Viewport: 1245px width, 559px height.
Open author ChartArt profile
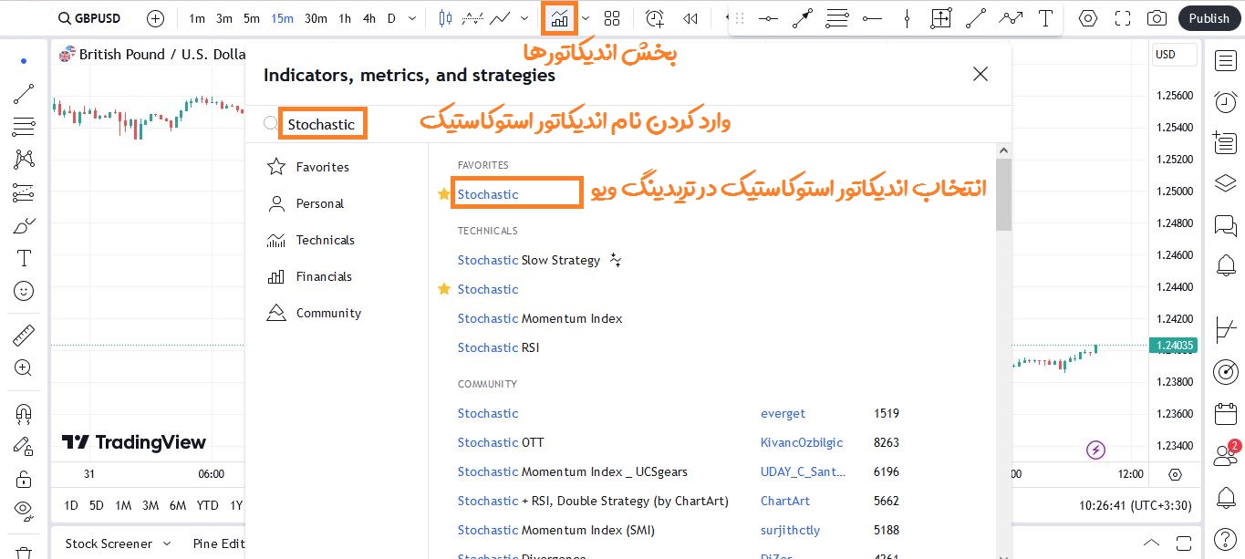click(x=784, y=501)
